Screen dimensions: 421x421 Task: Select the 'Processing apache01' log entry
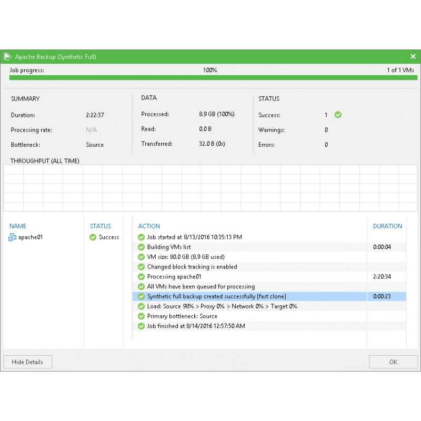(269, 277)
